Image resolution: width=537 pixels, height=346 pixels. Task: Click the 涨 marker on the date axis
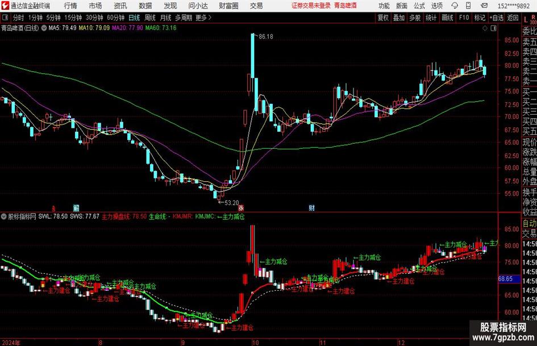click(241, 207)
